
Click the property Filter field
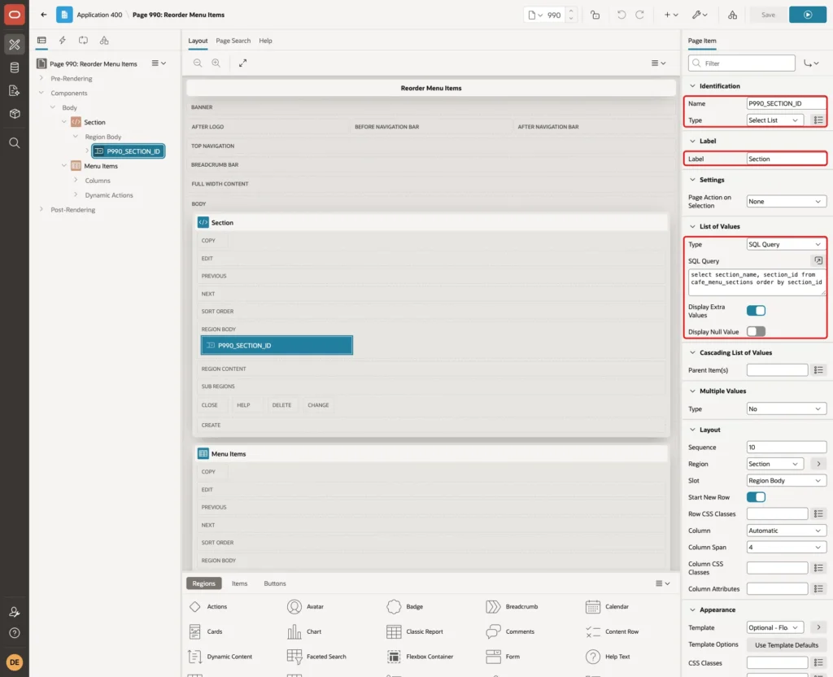coord(742,63)
